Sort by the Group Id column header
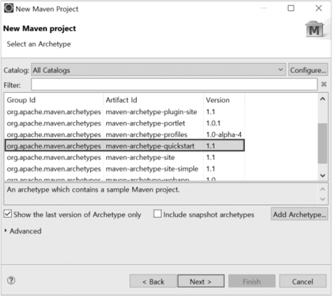This screenshot has height=296, width=333. pyautogui.click(x=54, y=100)
